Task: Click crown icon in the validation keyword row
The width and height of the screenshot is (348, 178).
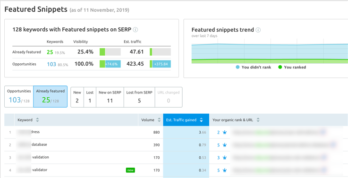Action: [225, 158]
